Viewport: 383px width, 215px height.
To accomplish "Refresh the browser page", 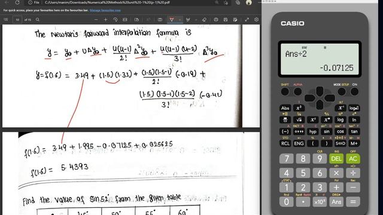I will pos(17,2).
